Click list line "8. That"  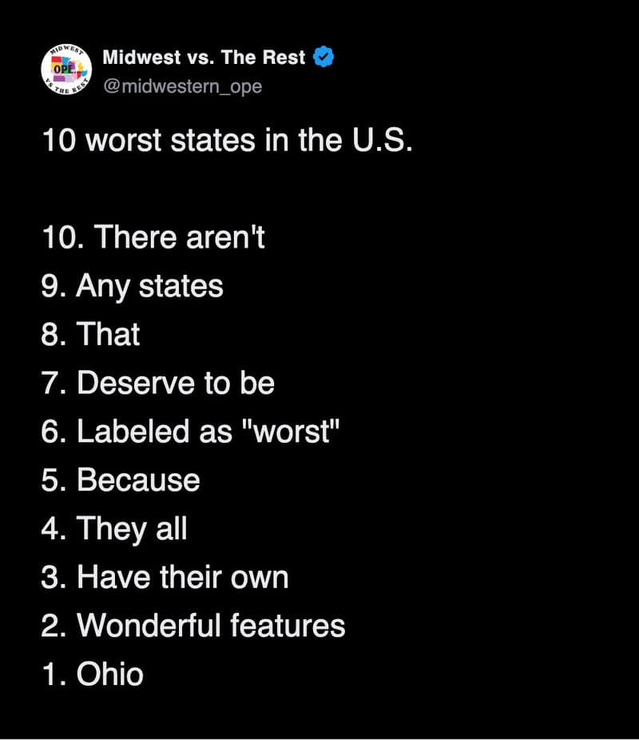coord(91,334)
